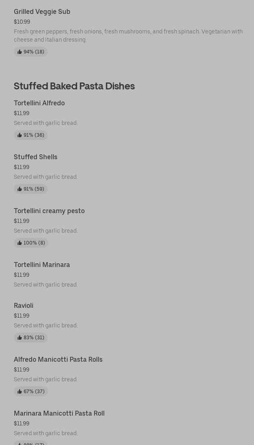Click Grilled Veggie Sub description text
This screenshot has height=445, width=254.
[128, 36]
